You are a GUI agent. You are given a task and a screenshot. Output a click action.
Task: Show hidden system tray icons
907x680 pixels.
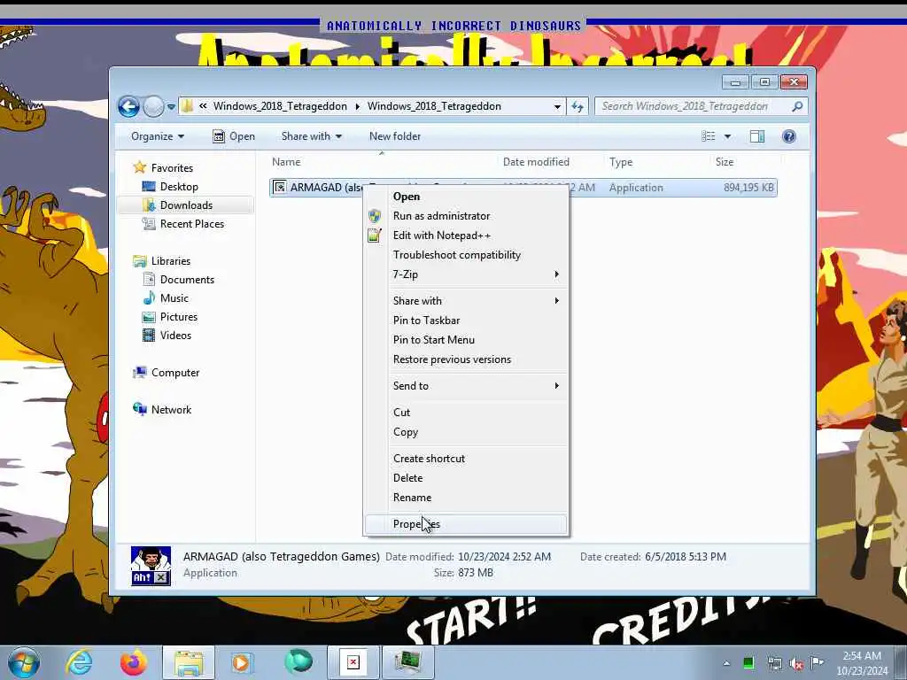click(726, 664)
